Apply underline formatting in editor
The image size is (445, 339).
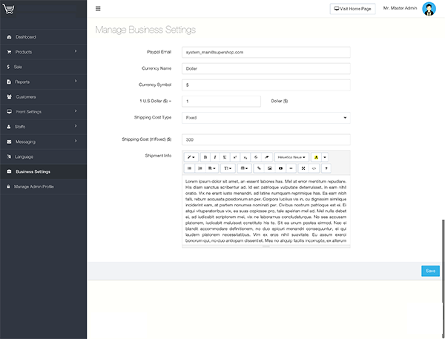pyautogui.click(x=225, y=157)
